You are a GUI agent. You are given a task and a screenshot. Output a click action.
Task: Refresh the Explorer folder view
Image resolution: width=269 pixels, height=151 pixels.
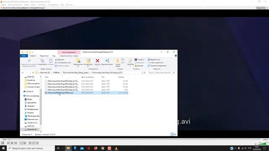(x=145, y=73)
